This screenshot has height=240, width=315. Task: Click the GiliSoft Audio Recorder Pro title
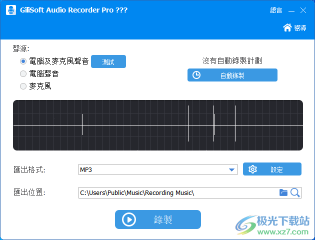tap(73, 10)
